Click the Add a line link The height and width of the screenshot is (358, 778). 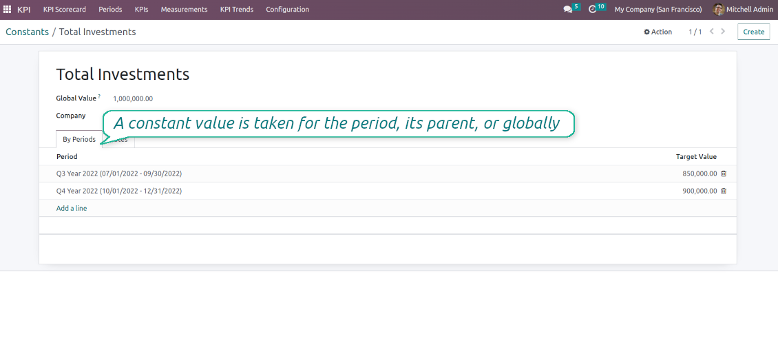72,208
